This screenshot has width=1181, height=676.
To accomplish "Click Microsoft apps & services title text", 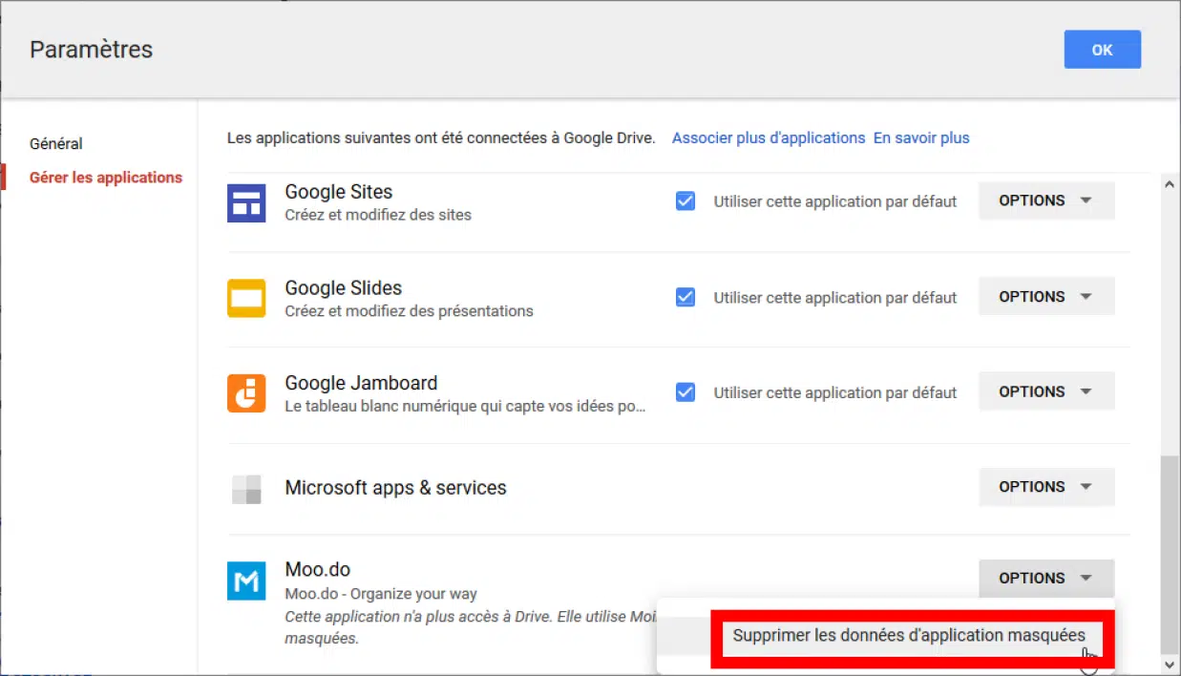I will tap(395, 488).
